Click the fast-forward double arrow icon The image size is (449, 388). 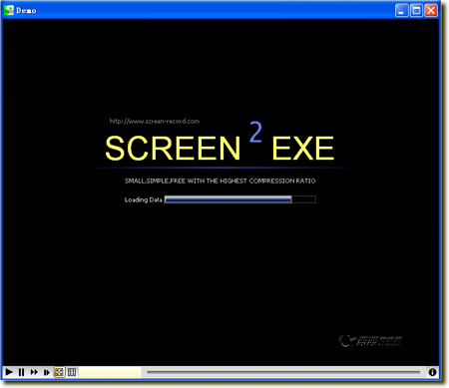(34, 372)
